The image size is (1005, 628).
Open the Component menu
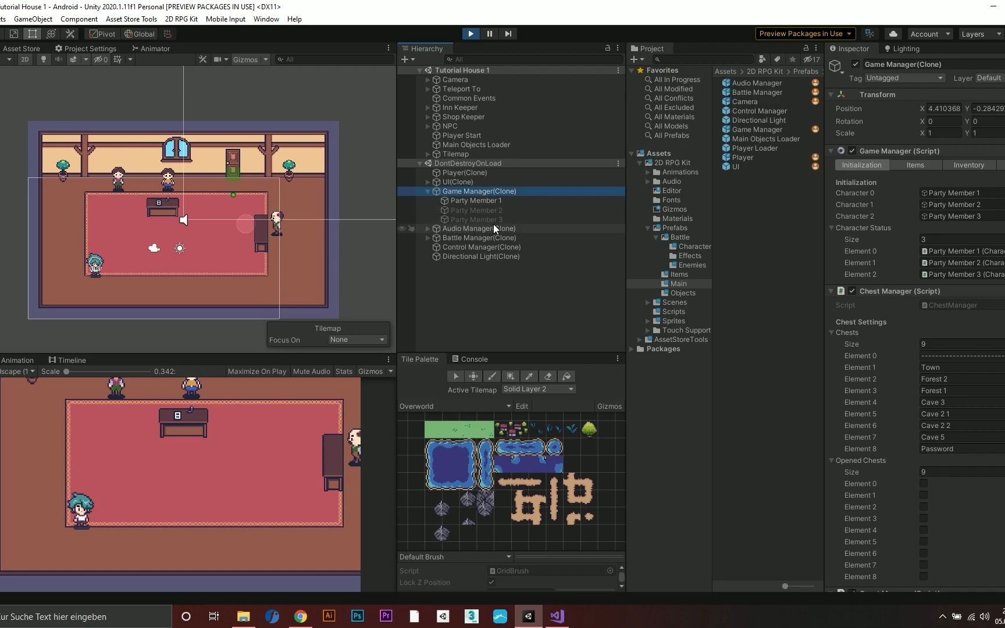[x=79, y=19]
